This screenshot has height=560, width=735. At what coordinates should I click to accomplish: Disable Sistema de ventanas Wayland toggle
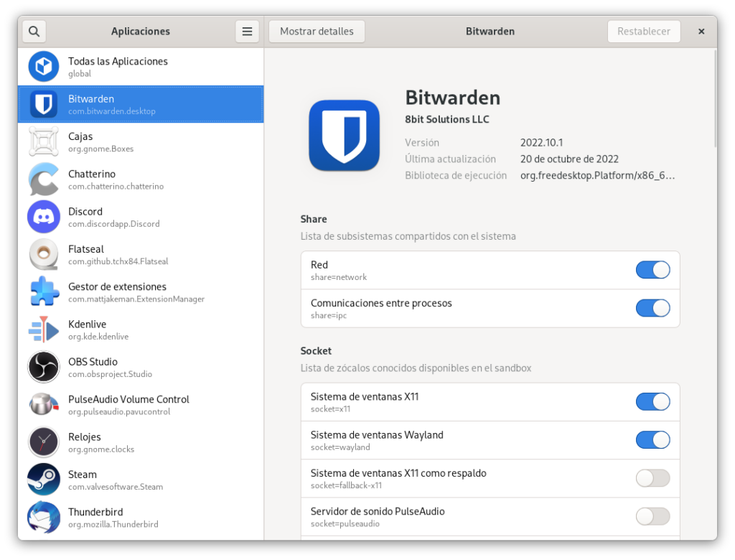pyautogui.click(x=652, y=440)
